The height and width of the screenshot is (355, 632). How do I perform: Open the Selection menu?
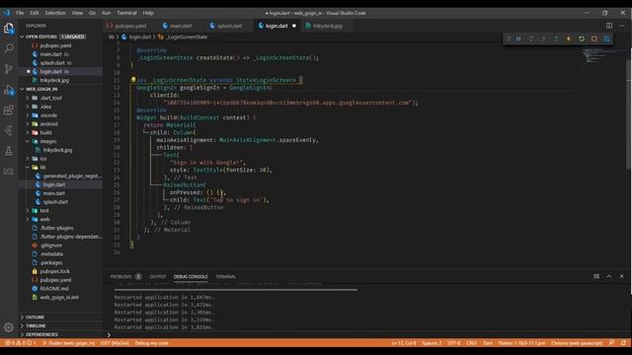[x=55, y=13]
